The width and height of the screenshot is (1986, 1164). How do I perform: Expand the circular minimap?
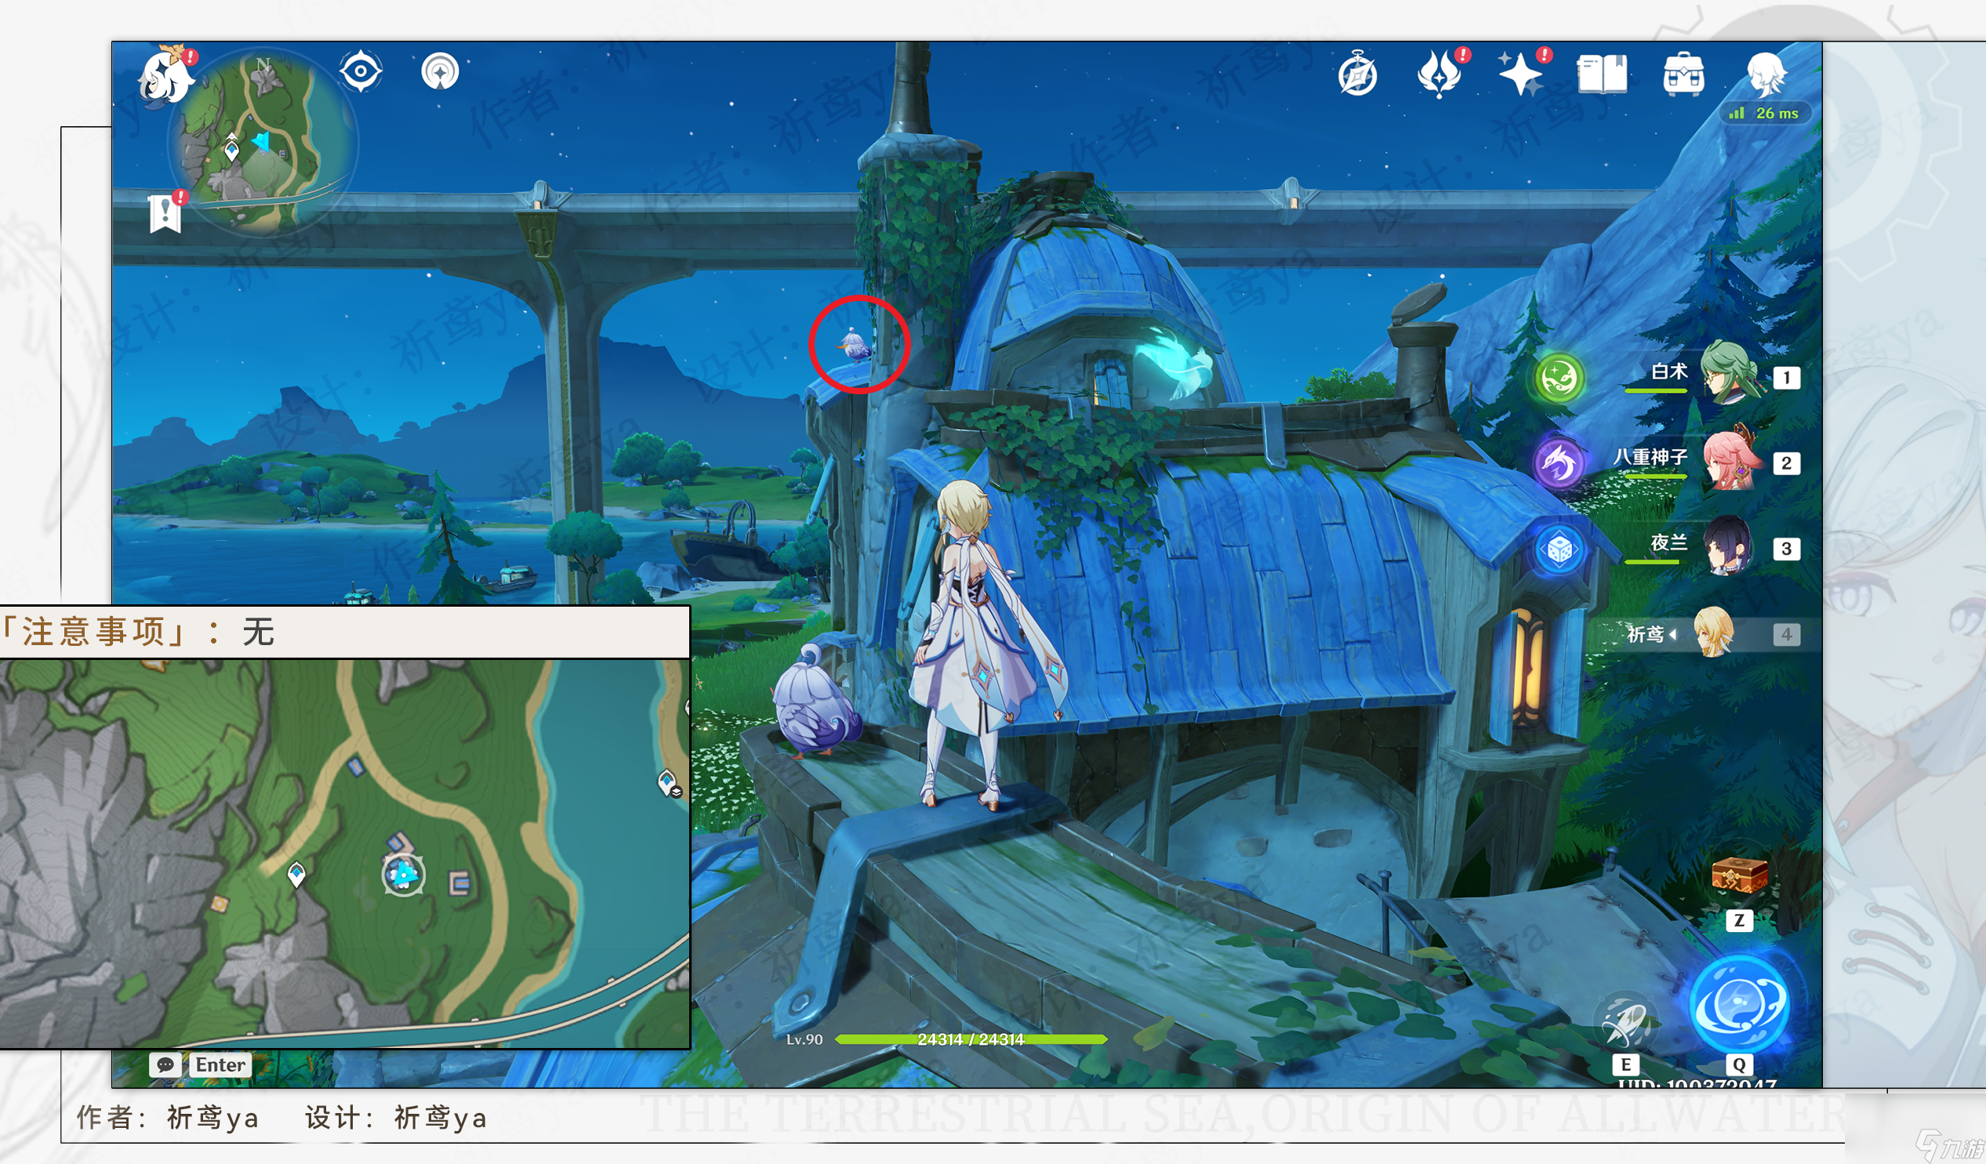(x=263, y=142)
